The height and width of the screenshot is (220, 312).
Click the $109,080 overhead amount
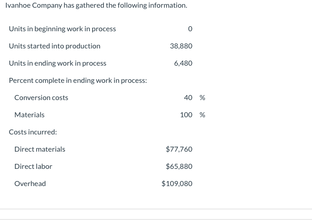point(177,183)
